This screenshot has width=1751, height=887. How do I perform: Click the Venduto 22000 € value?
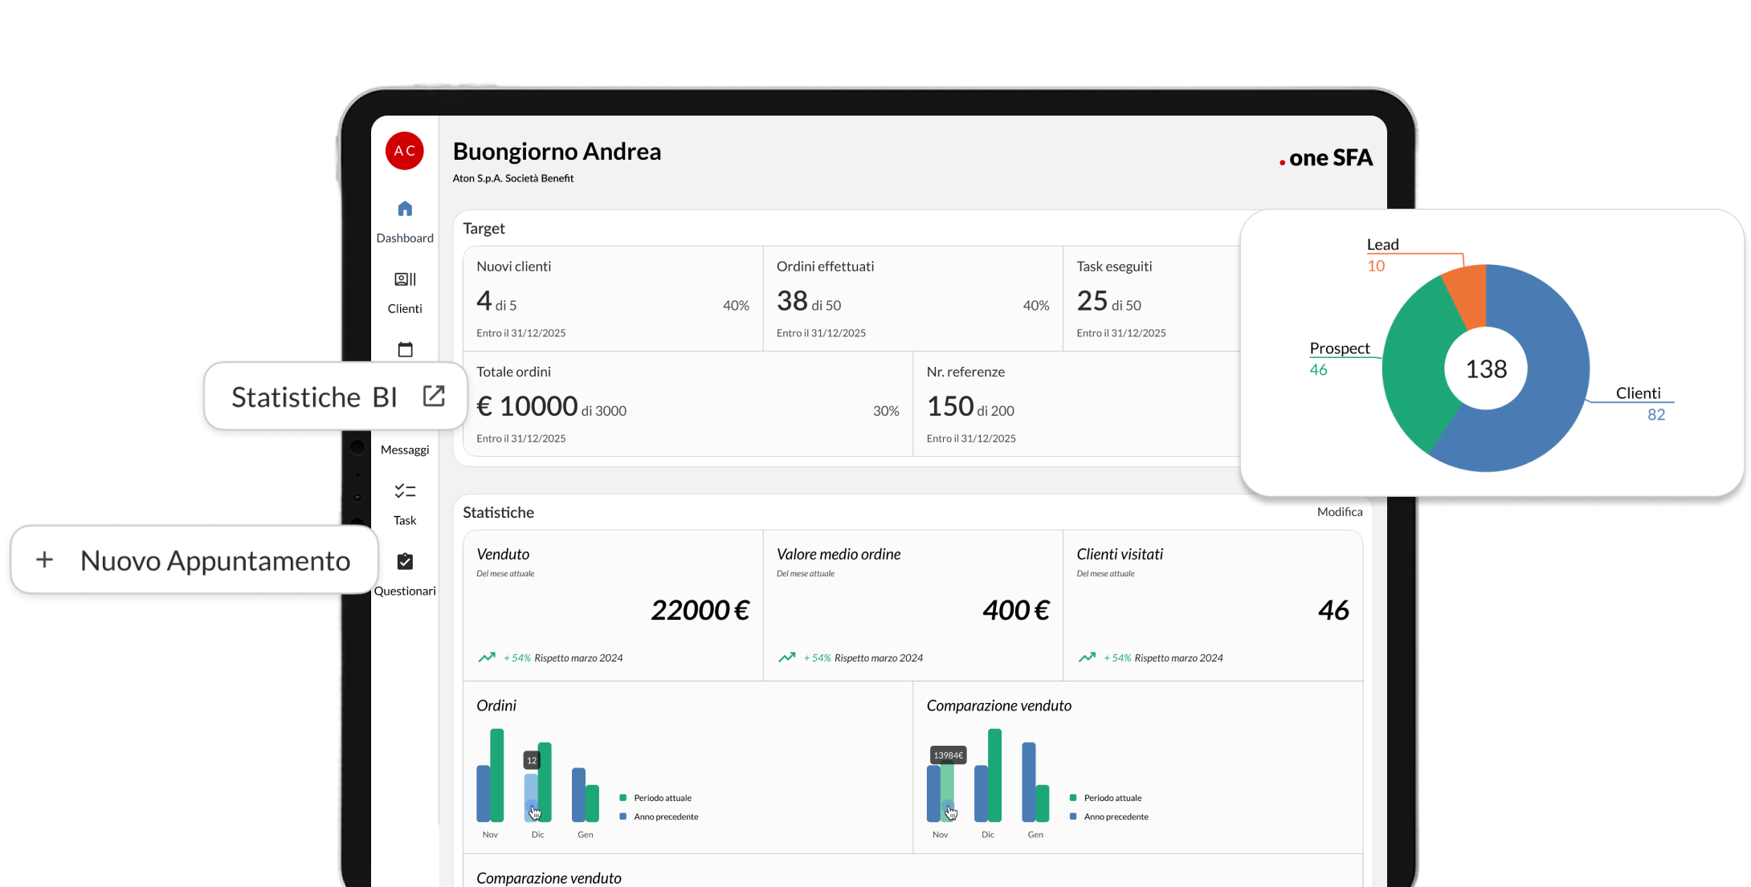700,610
